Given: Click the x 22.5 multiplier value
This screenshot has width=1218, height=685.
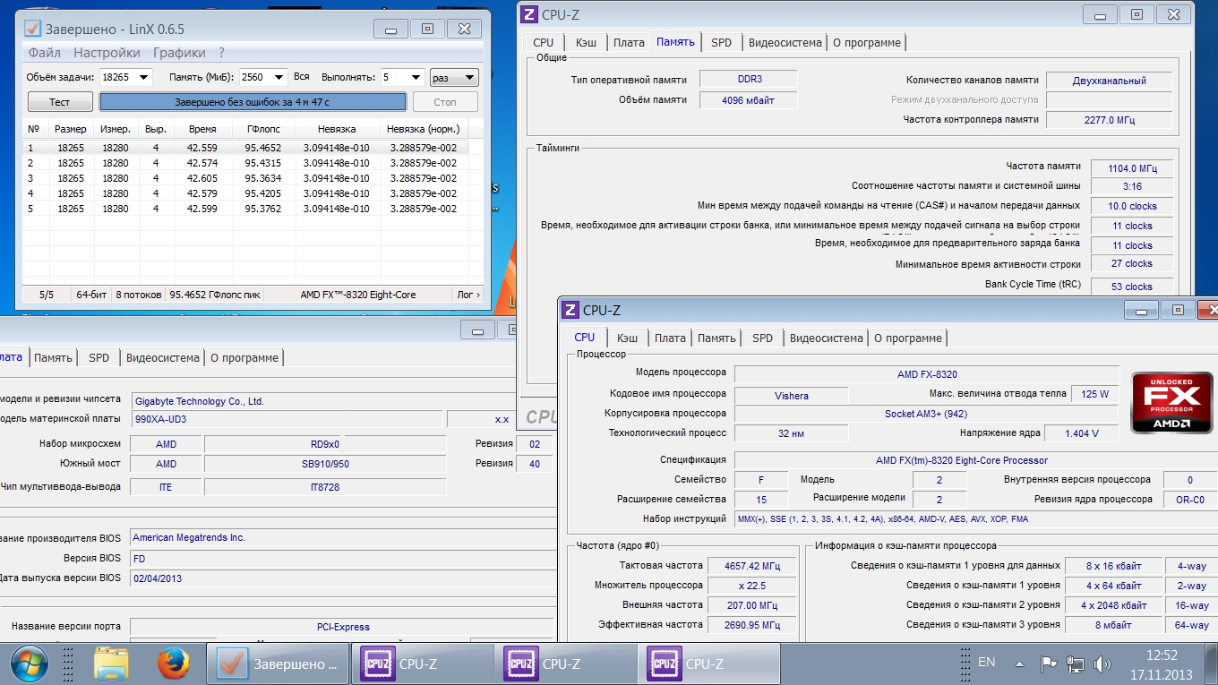Looking at the screenshot, I should tap(752, 586).
